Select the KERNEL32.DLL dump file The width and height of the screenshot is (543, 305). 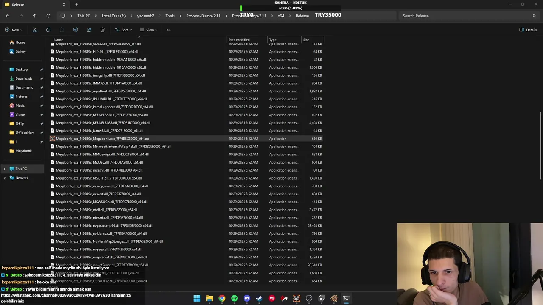pyautogui.click(x=186, y=115)
